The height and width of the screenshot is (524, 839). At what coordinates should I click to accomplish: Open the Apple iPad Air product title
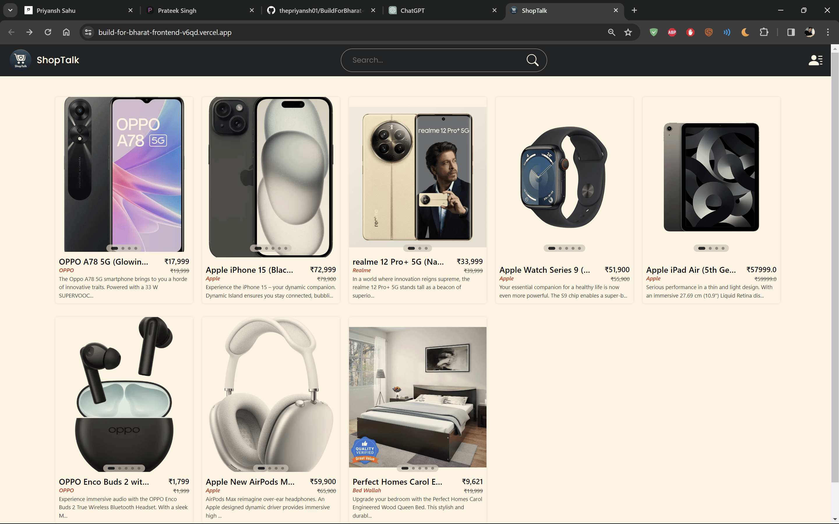691,270
